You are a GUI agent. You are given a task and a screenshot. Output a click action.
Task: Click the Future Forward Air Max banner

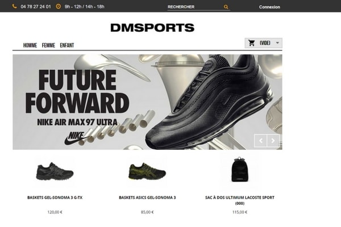click(x=147, y=102)
